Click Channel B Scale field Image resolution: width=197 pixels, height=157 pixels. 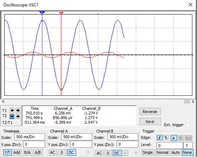(123, 137)
